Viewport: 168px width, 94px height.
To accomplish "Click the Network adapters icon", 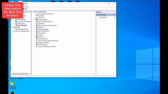I will (37, 29).
